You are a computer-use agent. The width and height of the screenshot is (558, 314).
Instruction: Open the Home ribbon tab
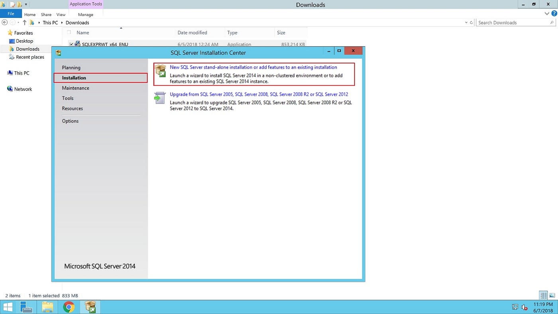30,14
